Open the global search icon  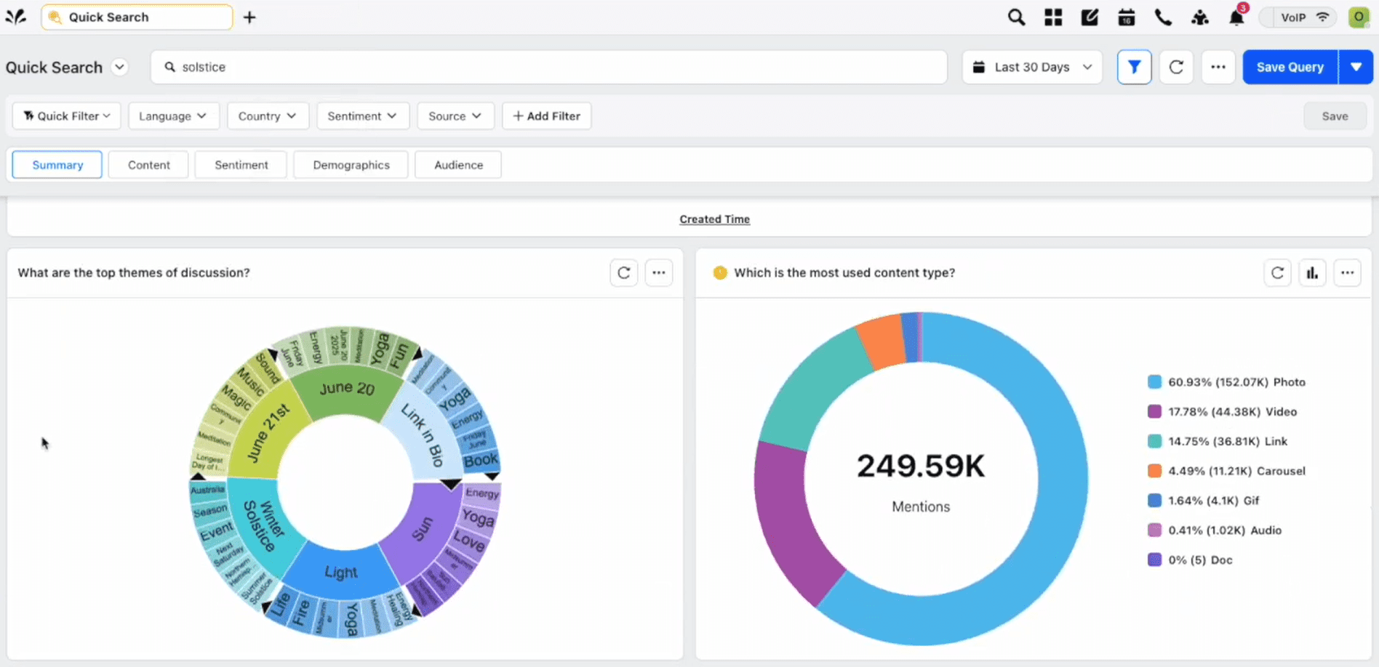(1016, 17)
